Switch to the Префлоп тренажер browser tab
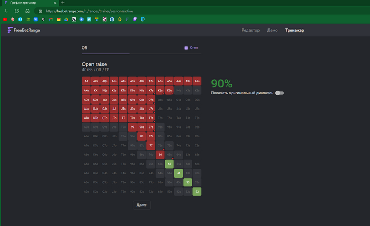This screenshot has height=226, width=370. (30, 3)
